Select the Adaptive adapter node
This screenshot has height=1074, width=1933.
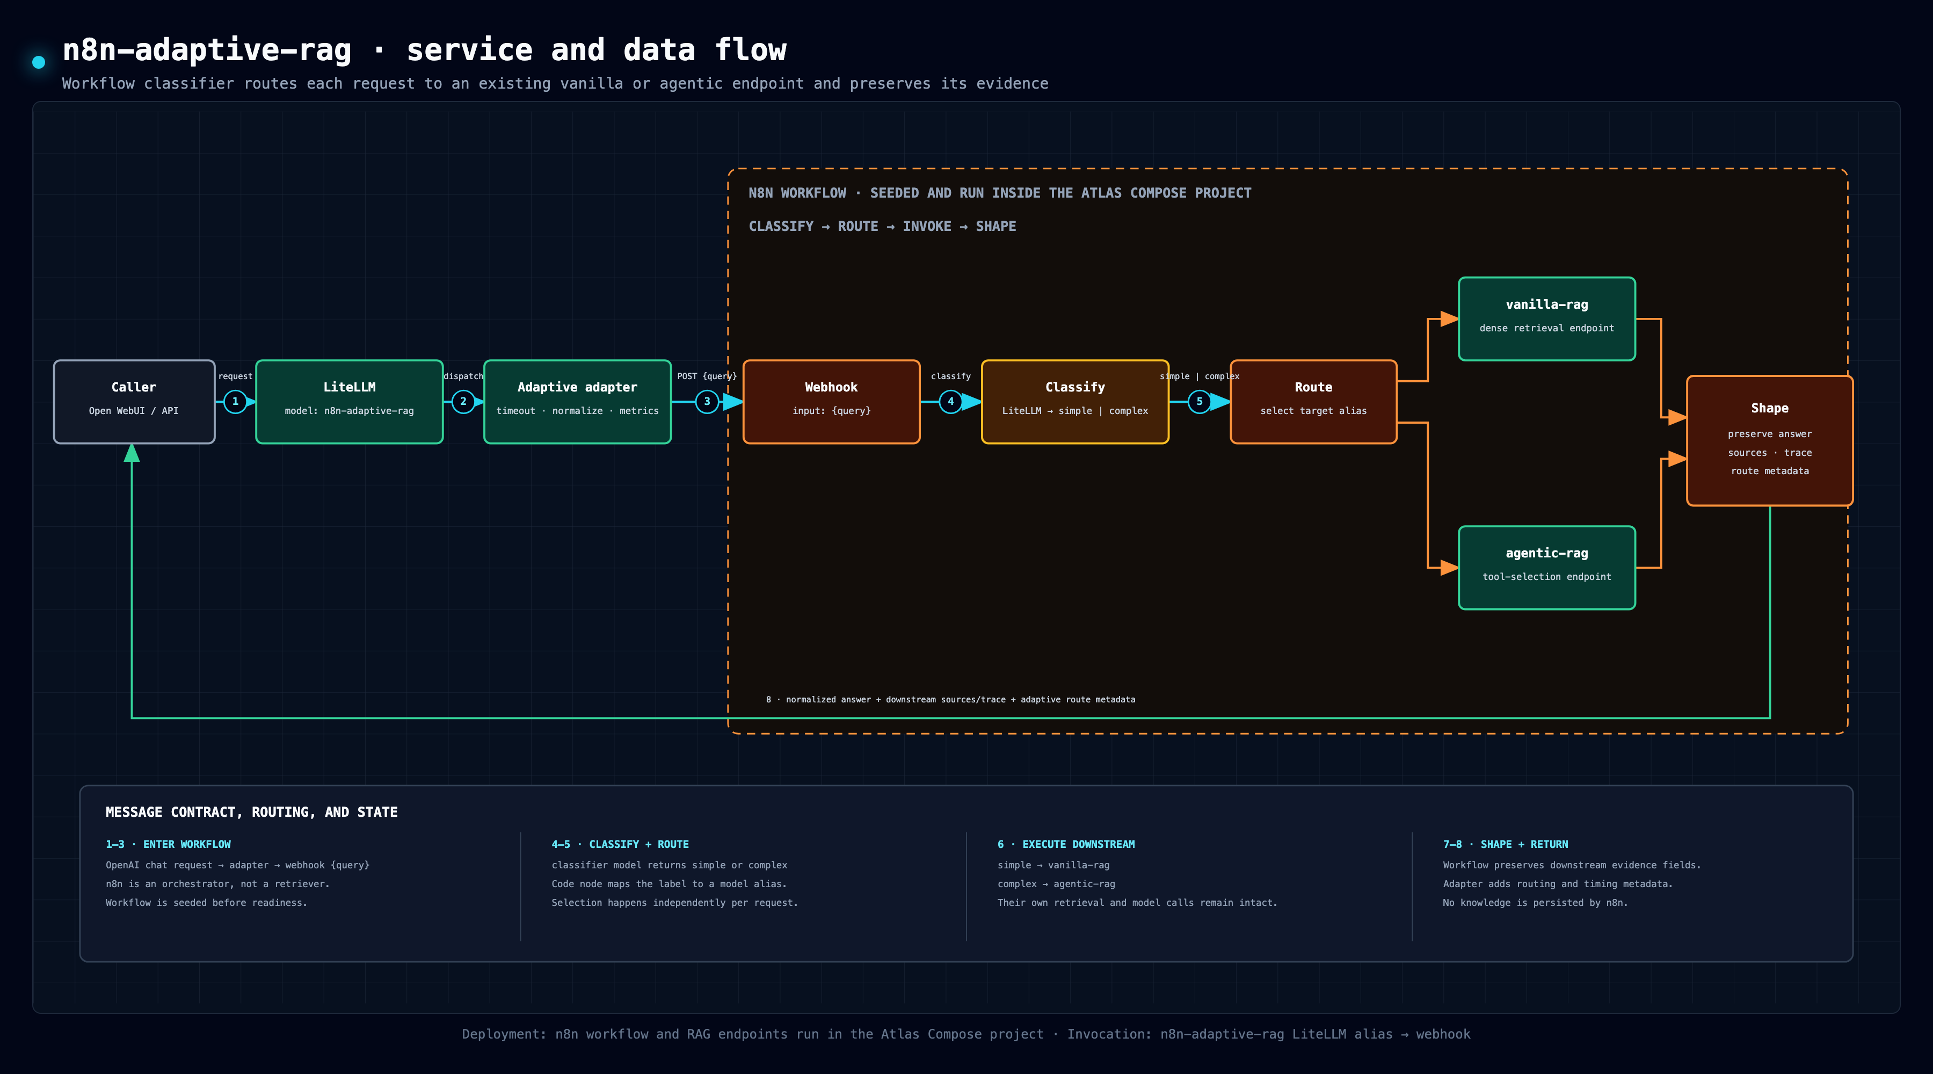[577, 402]
